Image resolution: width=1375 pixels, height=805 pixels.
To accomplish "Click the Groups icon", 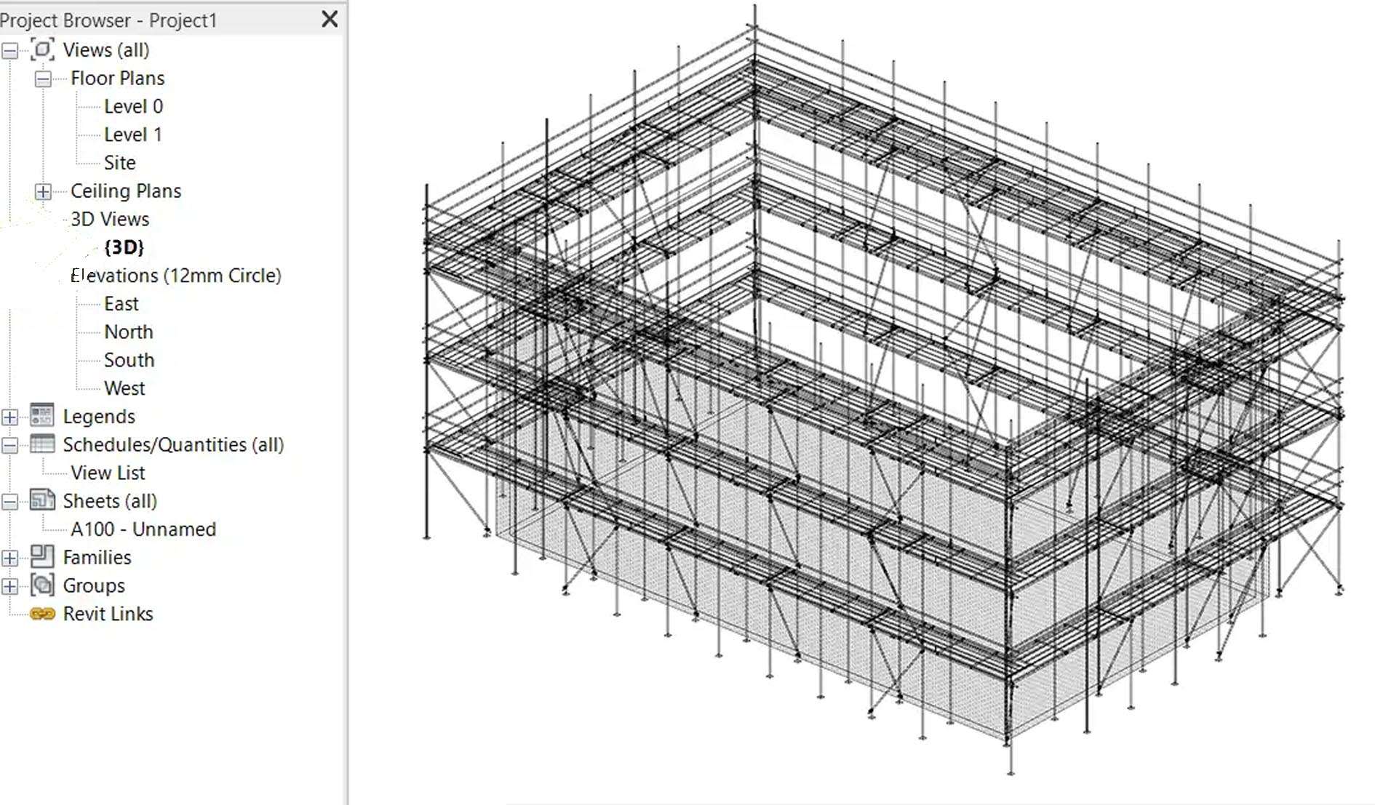I will tap(42, 585).
